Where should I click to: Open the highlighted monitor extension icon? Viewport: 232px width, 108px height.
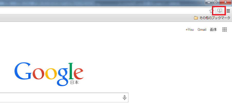220,11
